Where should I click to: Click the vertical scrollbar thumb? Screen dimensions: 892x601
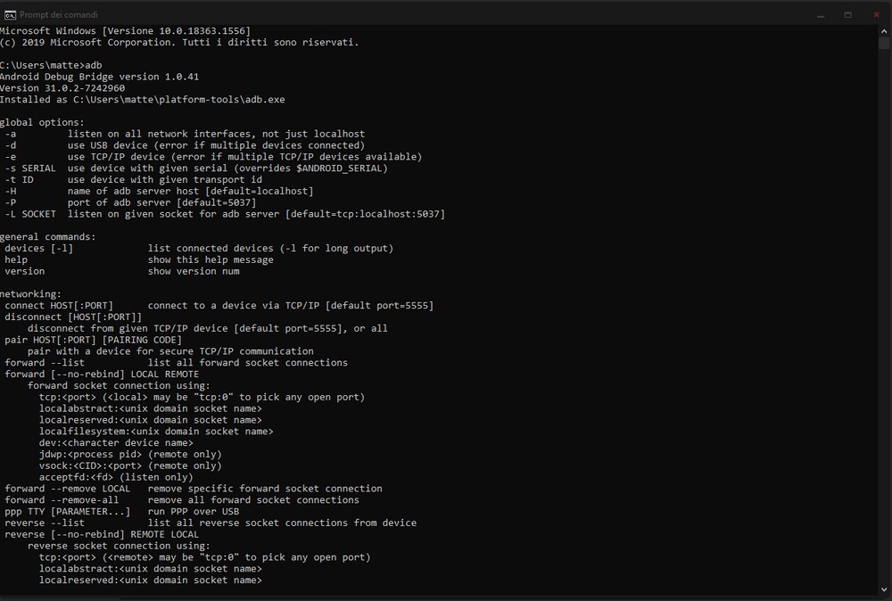[884, 43]
